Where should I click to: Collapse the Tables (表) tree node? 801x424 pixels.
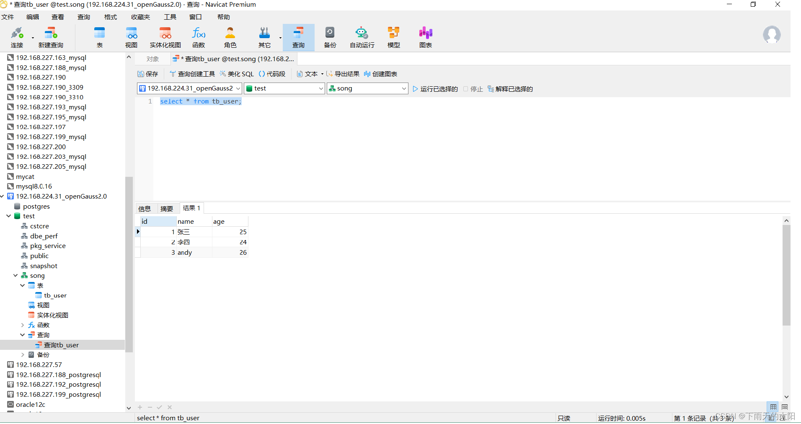(x=23, y=286)
